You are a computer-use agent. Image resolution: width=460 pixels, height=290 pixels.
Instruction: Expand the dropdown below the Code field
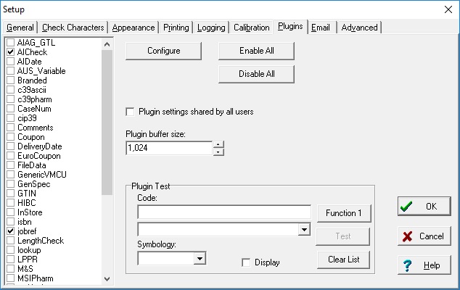pos(304,229)
